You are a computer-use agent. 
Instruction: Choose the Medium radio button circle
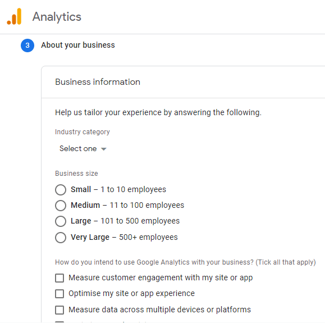coord(61,206)
